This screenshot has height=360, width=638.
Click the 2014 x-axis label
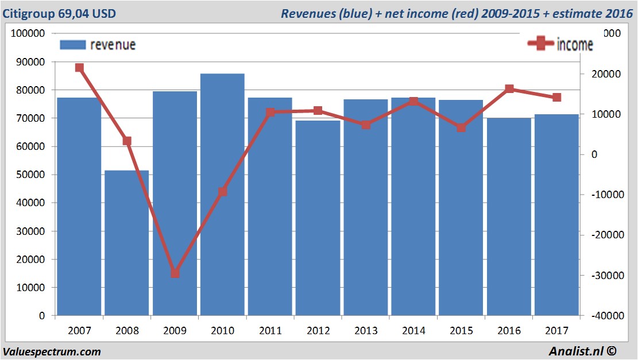(x=413, y=331)
